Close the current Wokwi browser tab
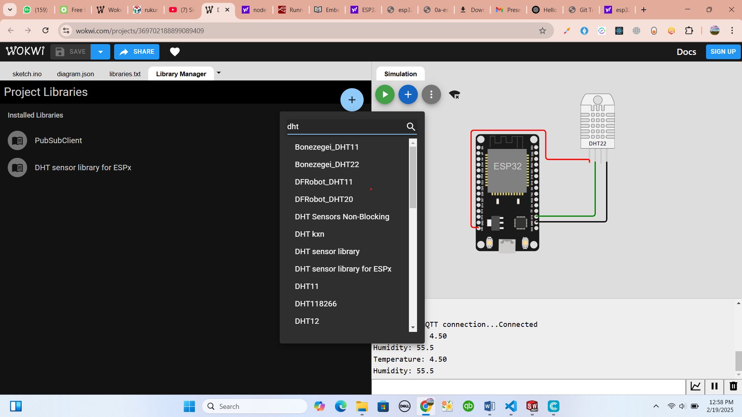 [227, 10]
